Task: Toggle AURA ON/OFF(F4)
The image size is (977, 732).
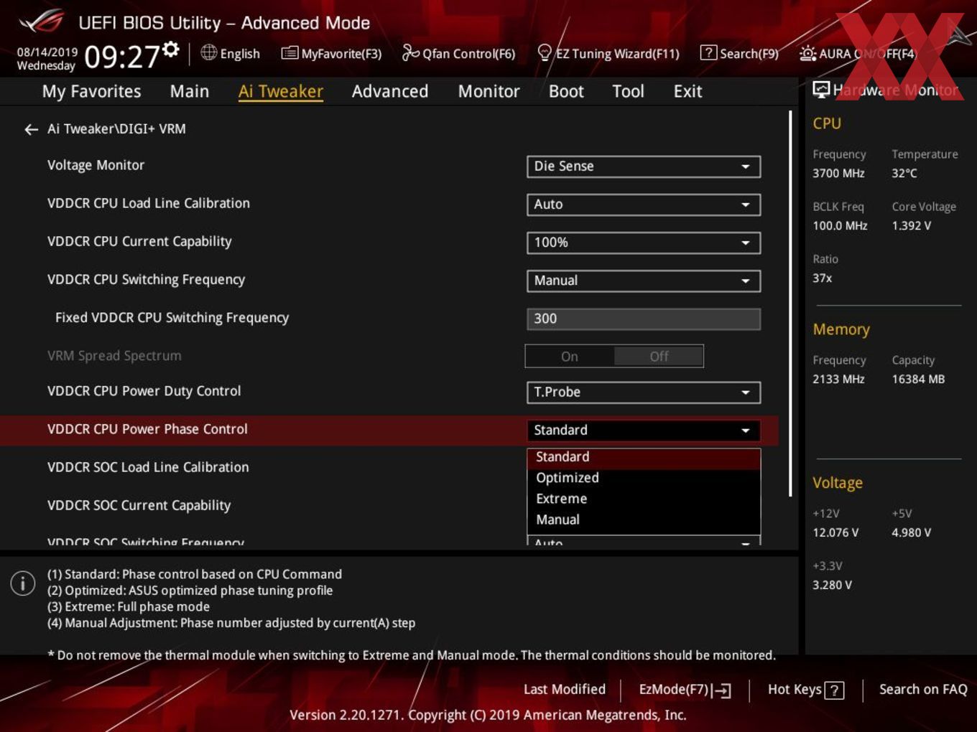Action: click(x=858, y=53)
